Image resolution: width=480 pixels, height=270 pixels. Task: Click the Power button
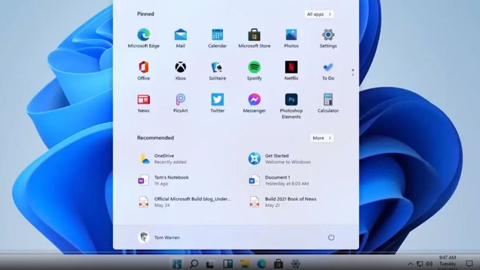click(331, 237)
